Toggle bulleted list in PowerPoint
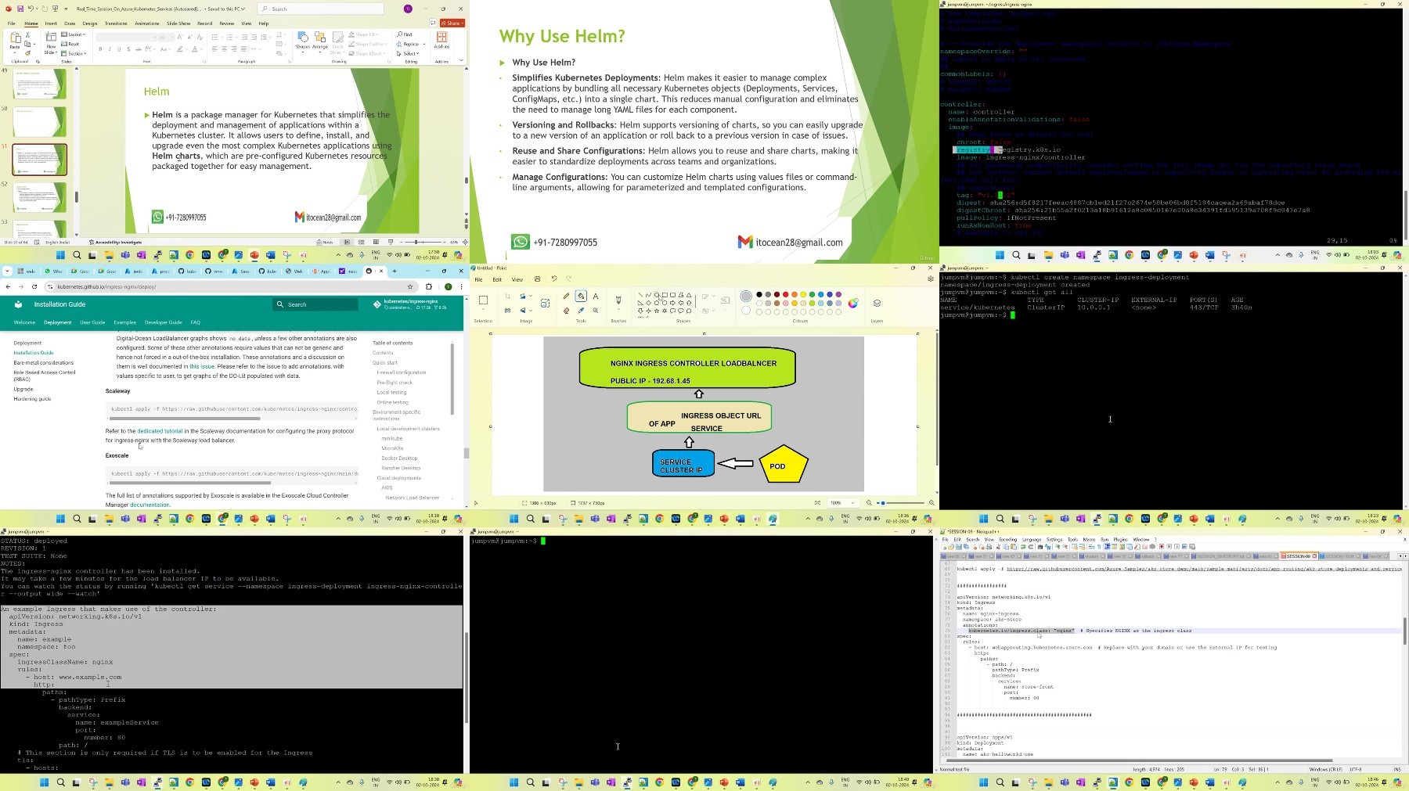1409x791 pixels. click(x=215, y=37)
